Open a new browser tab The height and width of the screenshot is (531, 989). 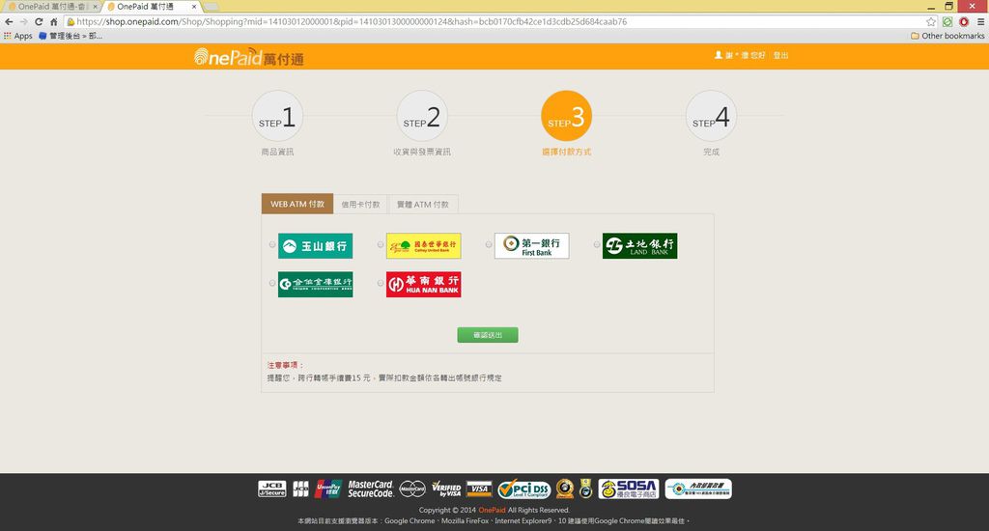pos(211,7)
